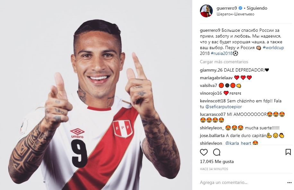View the 17,045 Me gusta likes list
The height and width of the screenshot is (190, 294).
click(217, 161)
